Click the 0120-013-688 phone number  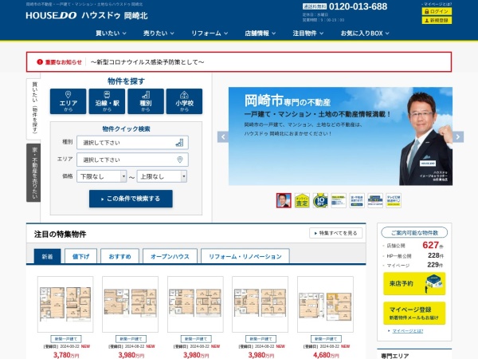click(358, 6)
